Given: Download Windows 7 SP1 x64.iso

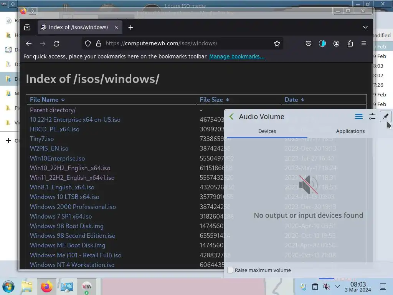Looking at the screenshot, I should coord(61,217).
